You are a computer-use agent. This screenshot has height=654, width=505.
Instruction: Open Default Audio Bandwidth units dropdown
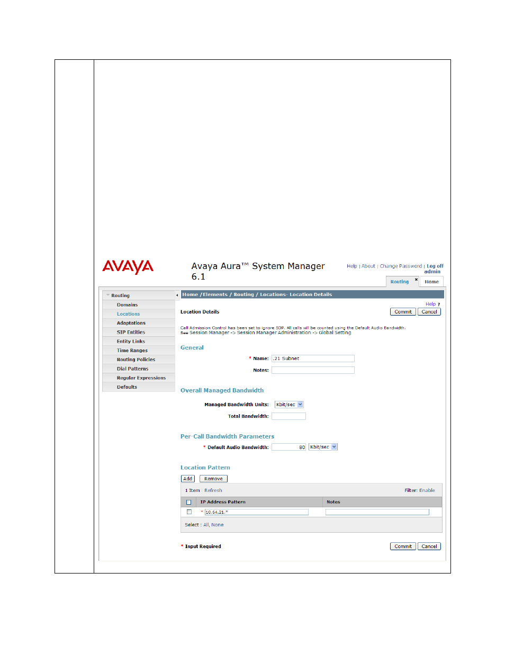coord(323,447)
